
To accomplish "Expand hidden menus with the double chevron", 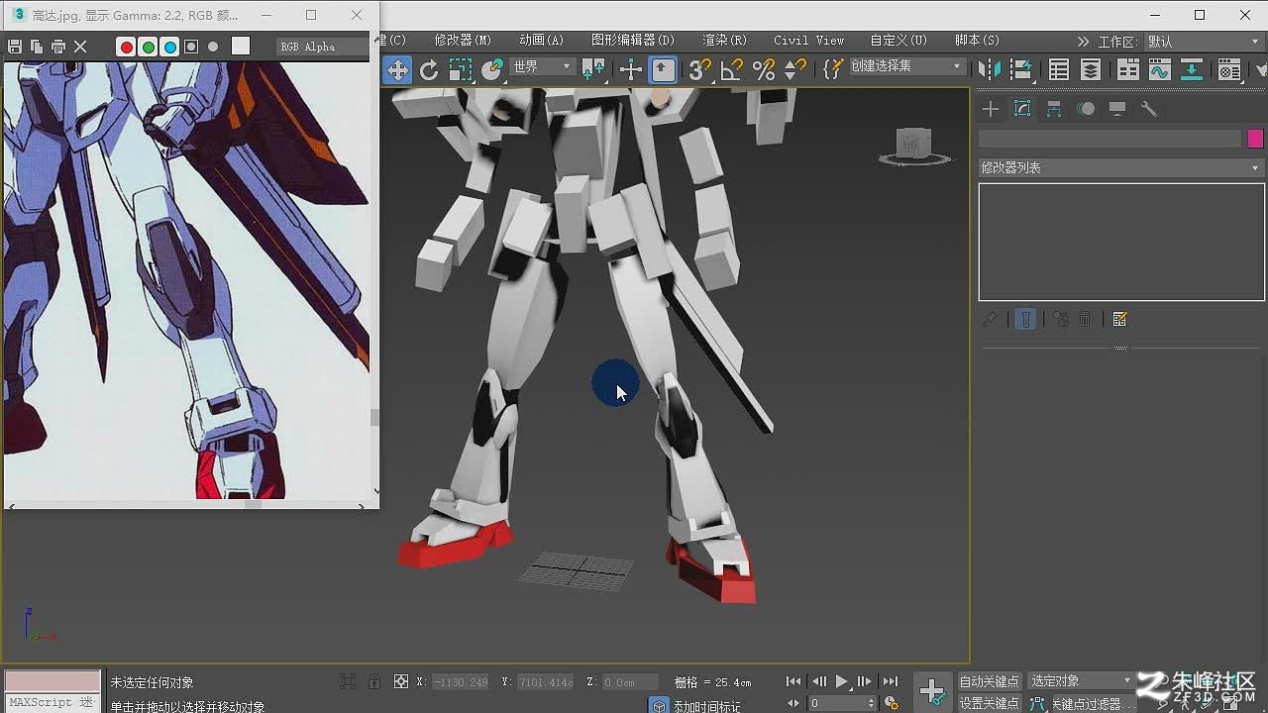I will pyautogui.click(x=1083, y=42).
